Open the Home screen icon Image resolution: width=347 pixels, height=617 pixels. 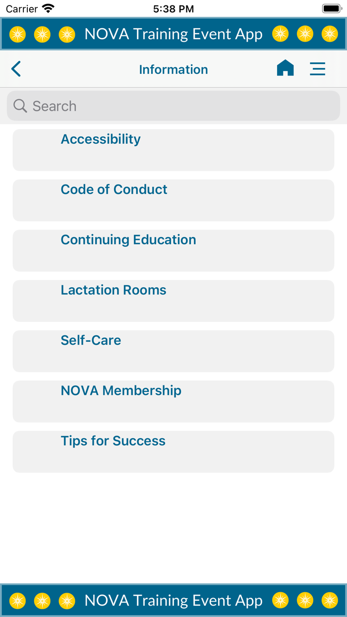(x=285, y=68)
